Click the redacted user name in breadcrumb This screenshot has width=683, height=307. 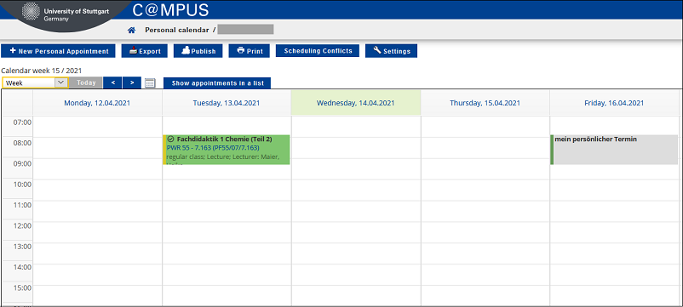pos(245,30)
